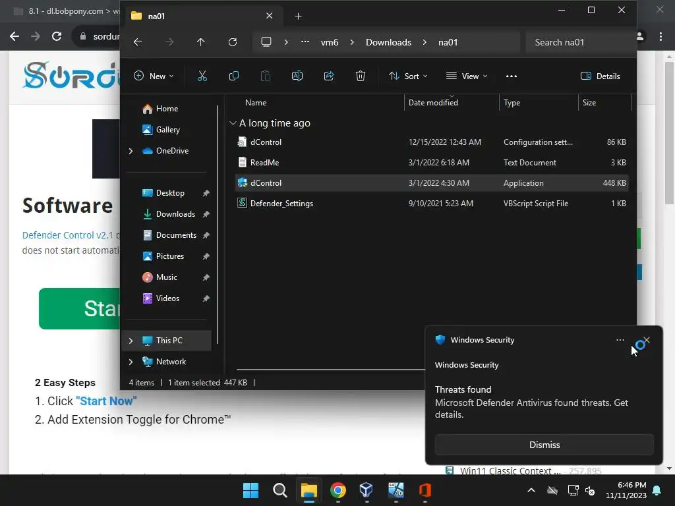This screenshot has width=675, height=506.
Task: Expand chevron after monitor icon in address bar
Action: click(x=286, y=42)
